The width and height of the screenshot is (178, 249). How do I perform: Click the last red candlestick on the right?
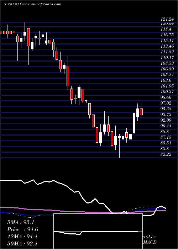141,112
